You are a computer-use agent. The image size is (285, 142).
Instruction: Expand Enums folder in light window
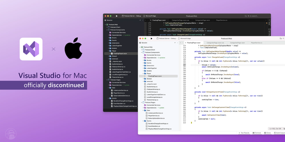pos(143,60)
